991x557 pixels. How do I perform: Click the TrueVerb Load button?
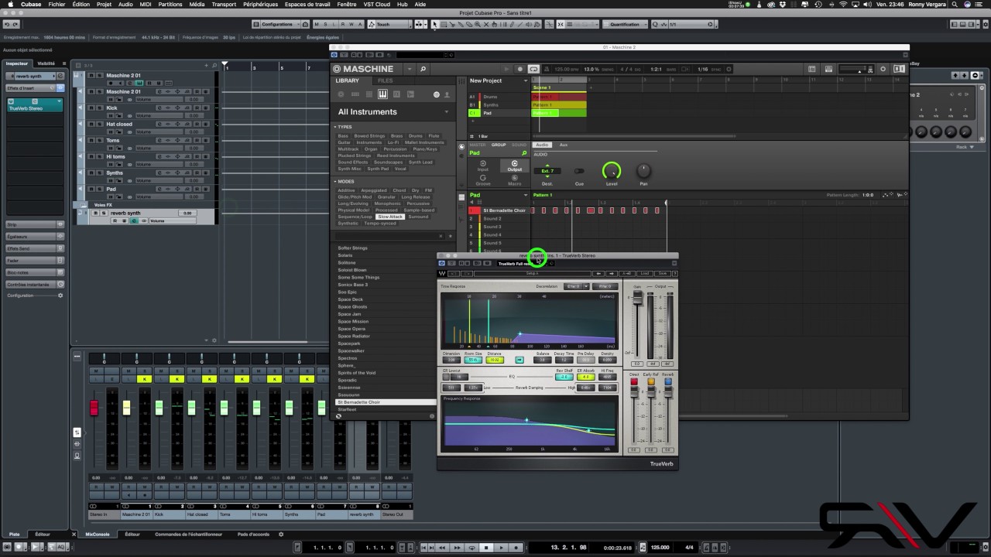click(644, 273)
